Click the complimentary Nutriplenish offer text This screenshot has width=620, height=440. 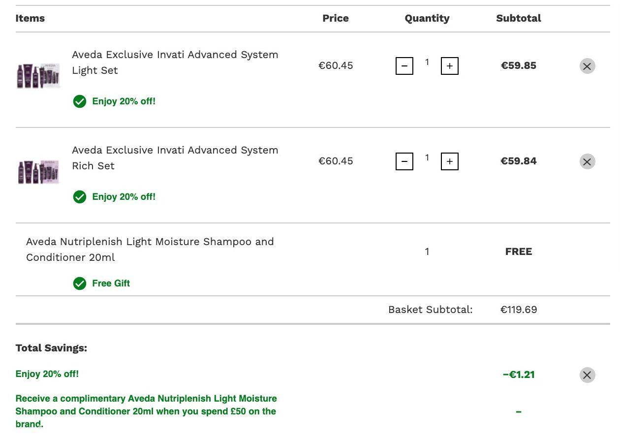click(146, 411)
